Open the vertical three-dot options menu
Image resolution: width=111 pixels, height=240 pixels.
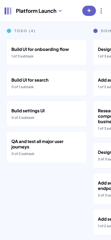[x=101, y=11]
